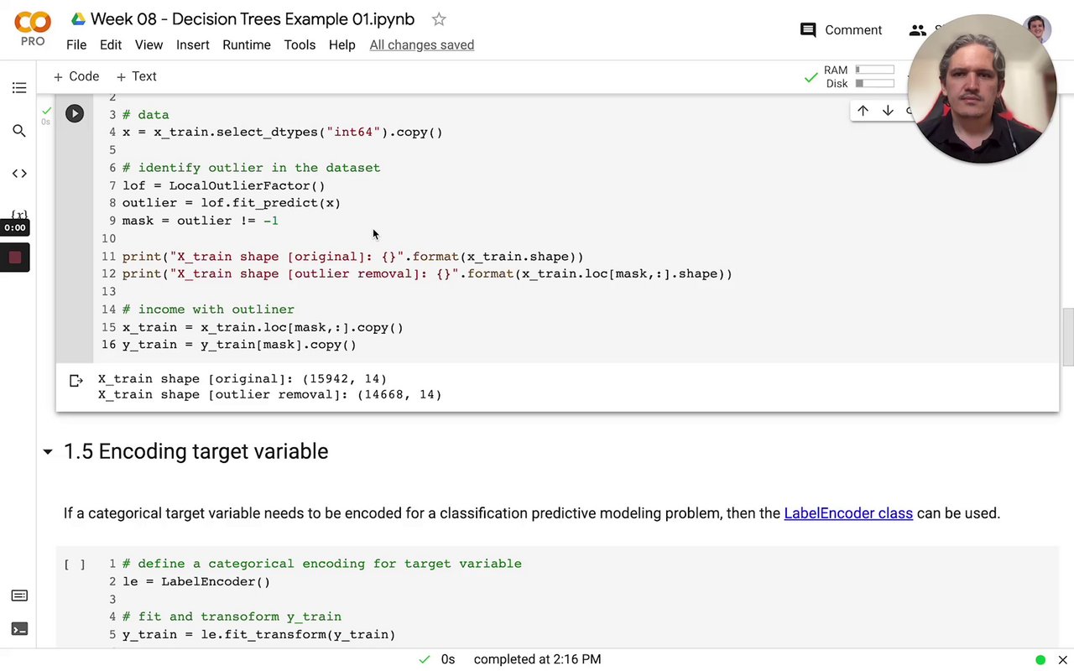Star this notebook next to the title
Image resolution: width=1074 pixels, height=671 pixels.
pos(439,19)
